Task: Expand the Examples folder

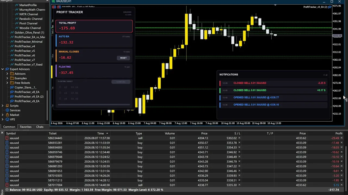Action: click(7, 78)
